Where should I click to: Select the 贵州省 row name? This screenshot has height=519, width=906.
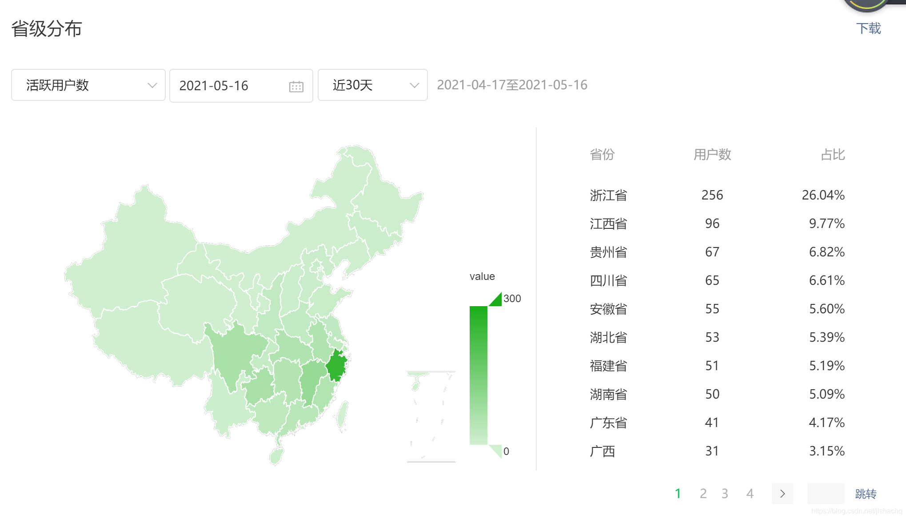608,252
